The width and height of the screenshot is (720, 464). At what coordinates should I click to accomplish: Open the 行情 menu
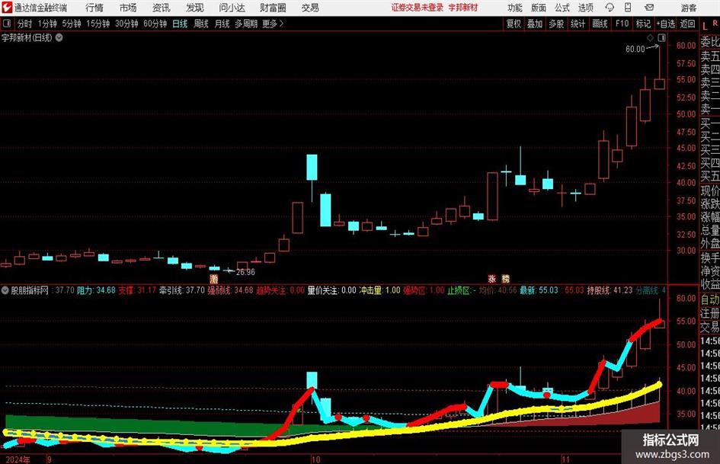coord(94,8)
